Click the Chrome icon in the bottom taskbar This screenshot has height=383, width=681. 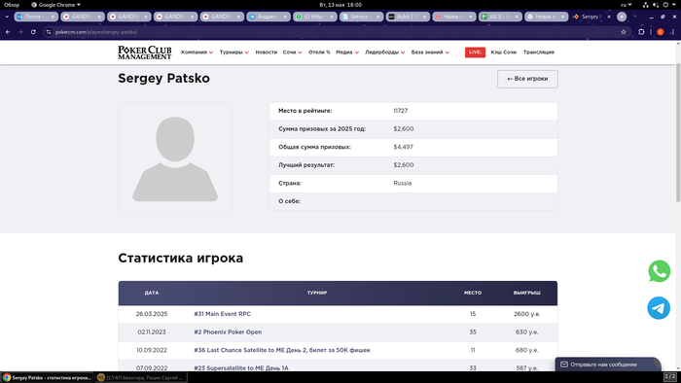[x=7, y=377]
